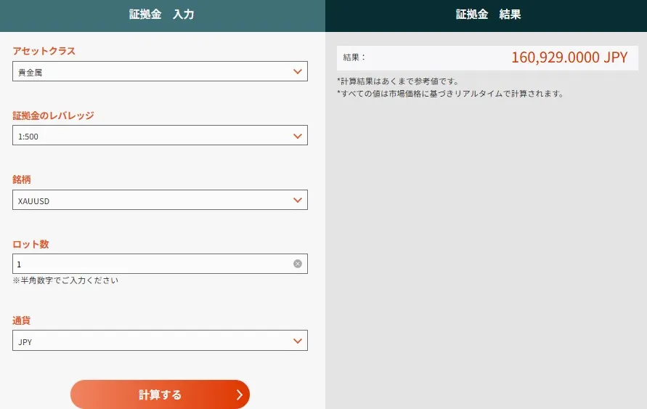Viewport: 647px width, 409px height.
Task: Click the 160,929.0000 JPY result value
Action: (x=569, y=58)
